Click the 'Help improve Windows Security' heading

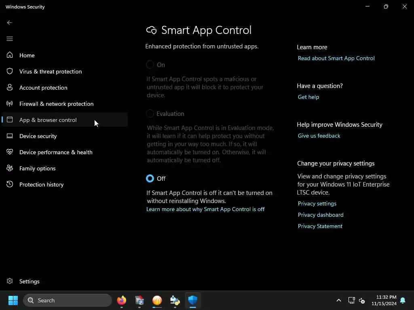[340, 125]
